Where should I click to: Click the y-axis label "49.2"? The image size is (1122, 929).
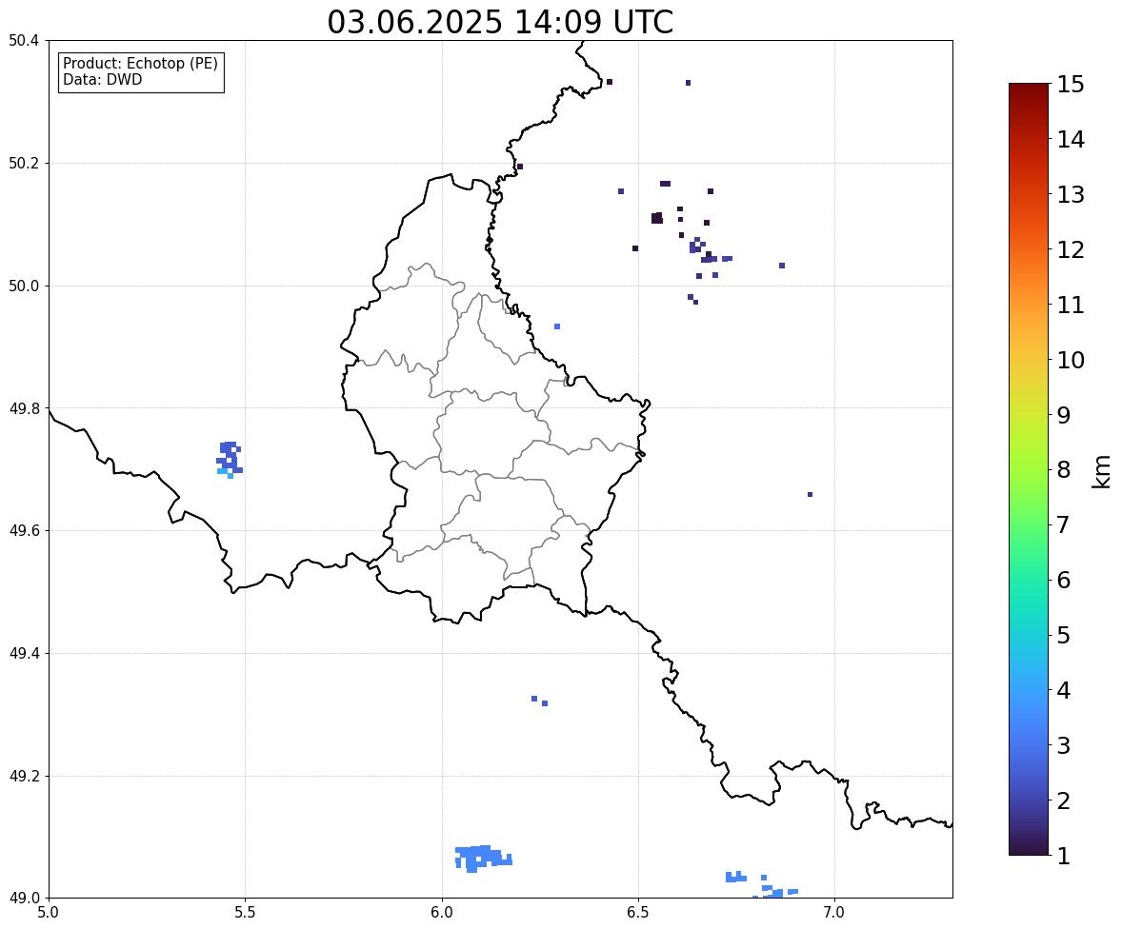tap(23, 776)
